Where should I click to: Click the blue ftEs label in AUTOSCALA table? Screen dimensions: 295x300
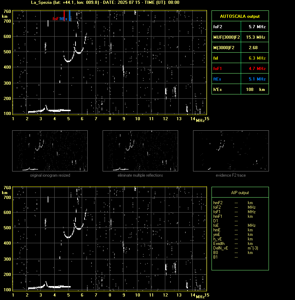tap(217, 79)
